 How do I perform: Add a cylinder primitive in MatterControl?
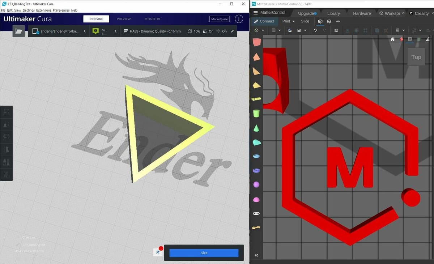pyautogui.click(x=257, y=113)
